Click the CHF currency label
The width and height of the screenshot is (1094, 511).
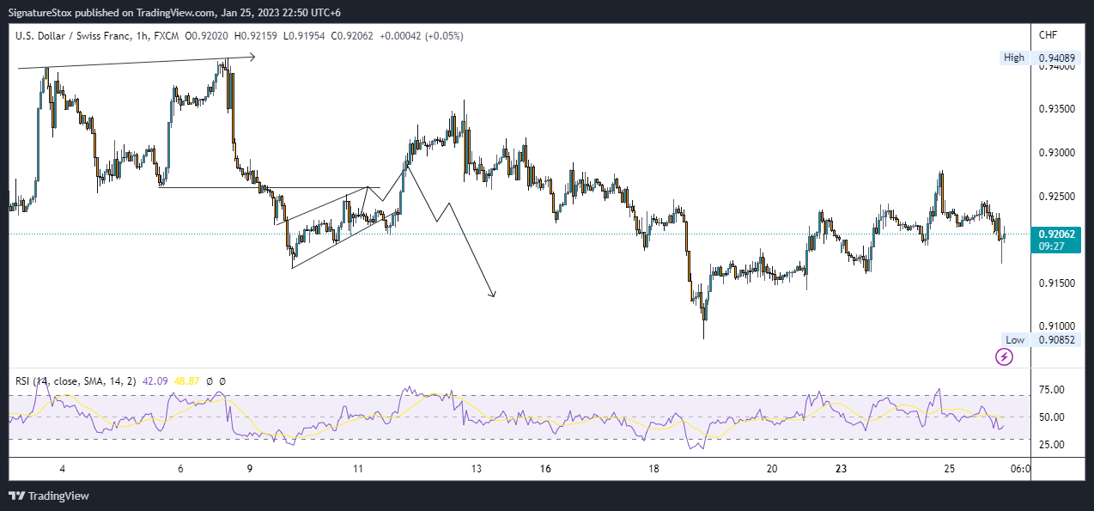point(1048,34)
